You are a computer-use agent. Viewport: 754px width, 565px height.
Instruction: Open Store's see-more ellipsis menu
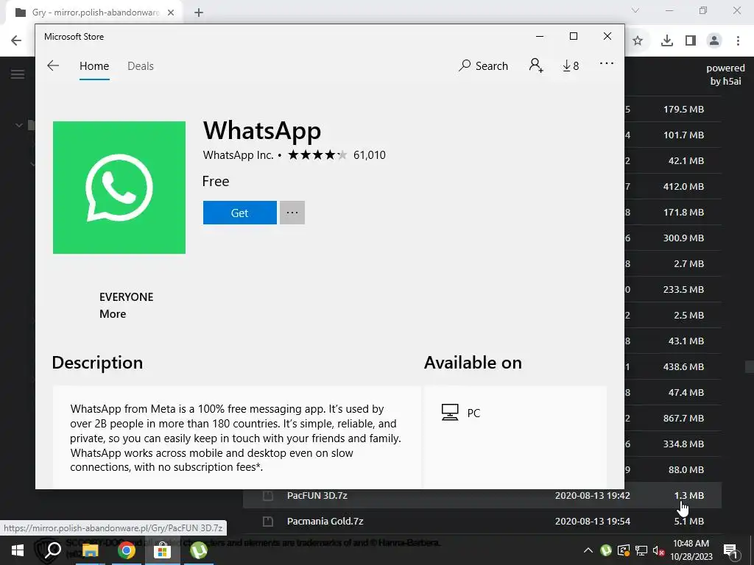(x=607, y=63)
